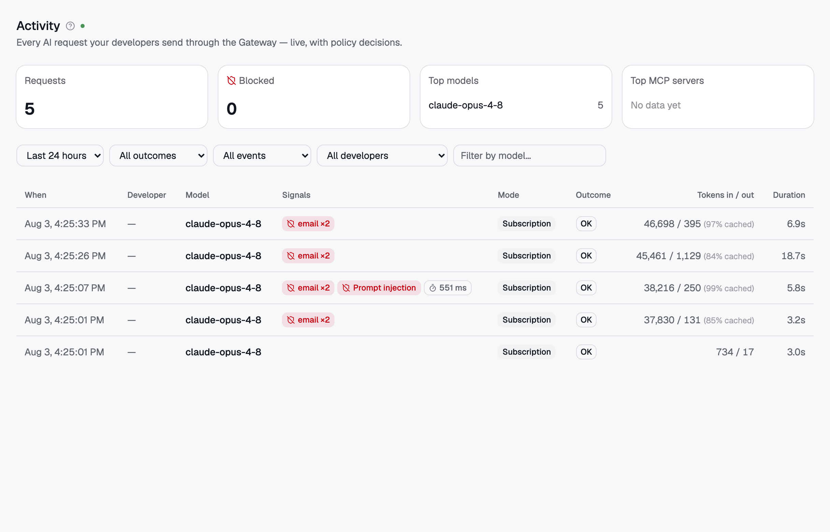Select the Requests summary card
This screenshot has height=532, width=830.
click(x=112, y=97)
